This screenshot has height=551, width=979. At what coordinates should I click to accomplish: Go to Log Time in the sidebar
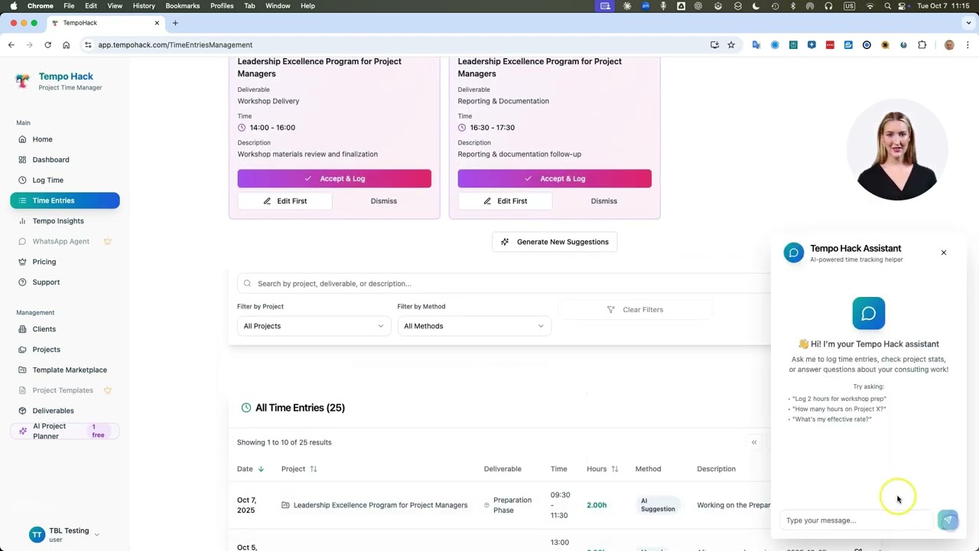pos(65,181)
